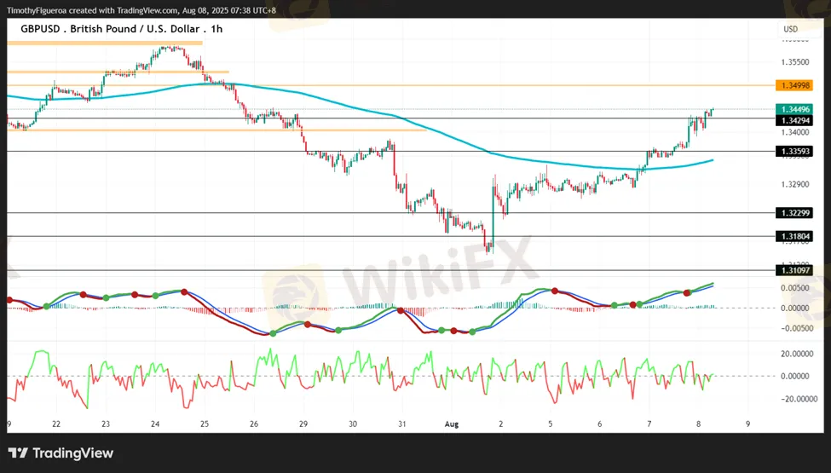Select the 1.34294 price level label

click(x=793, y=121)
